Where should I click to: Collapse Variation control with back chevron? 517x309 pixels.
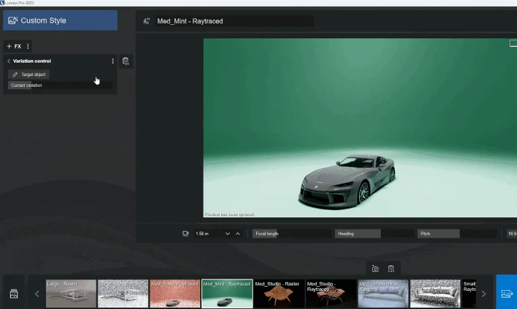point(8,61)
